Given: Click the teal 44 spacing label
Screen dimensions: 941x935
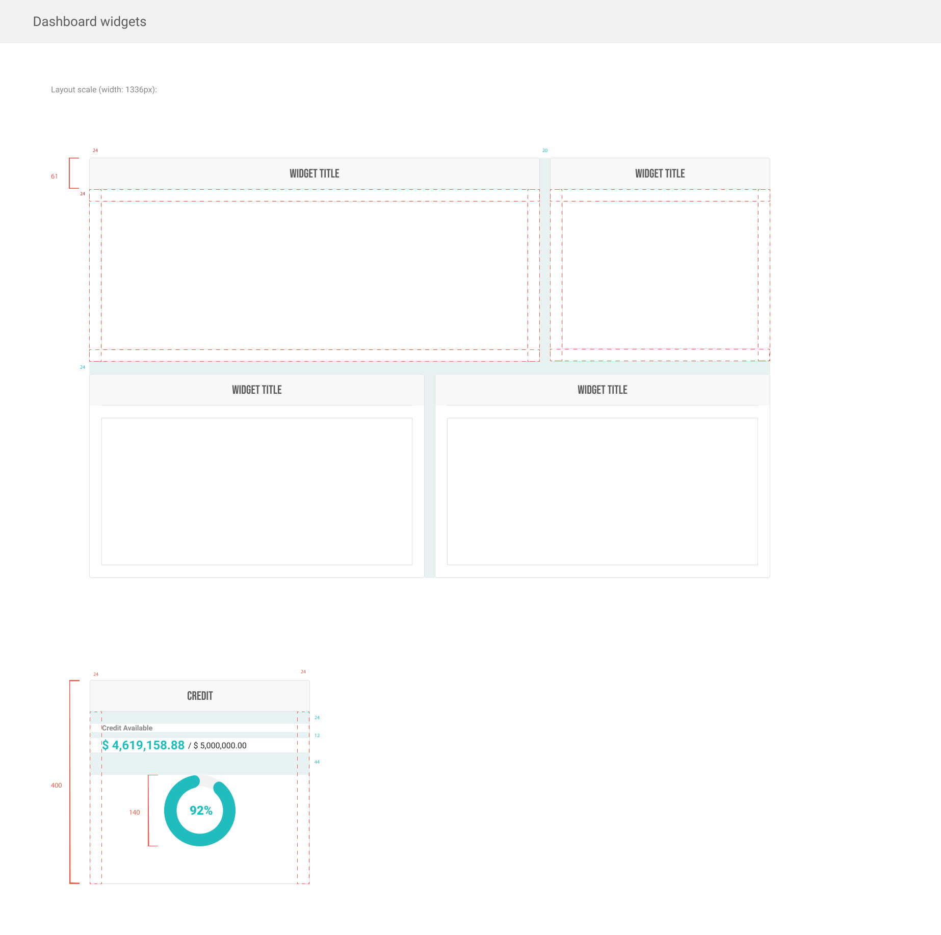Looking at the screenshot, I should tap(317, 762).
